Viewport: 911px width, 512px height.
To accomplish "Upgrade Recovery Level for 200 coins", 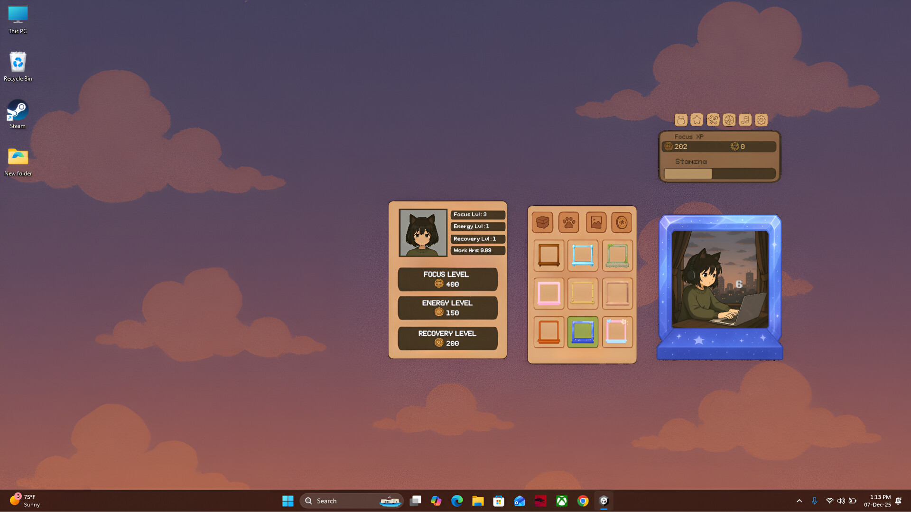I will [x=447, y=338].
